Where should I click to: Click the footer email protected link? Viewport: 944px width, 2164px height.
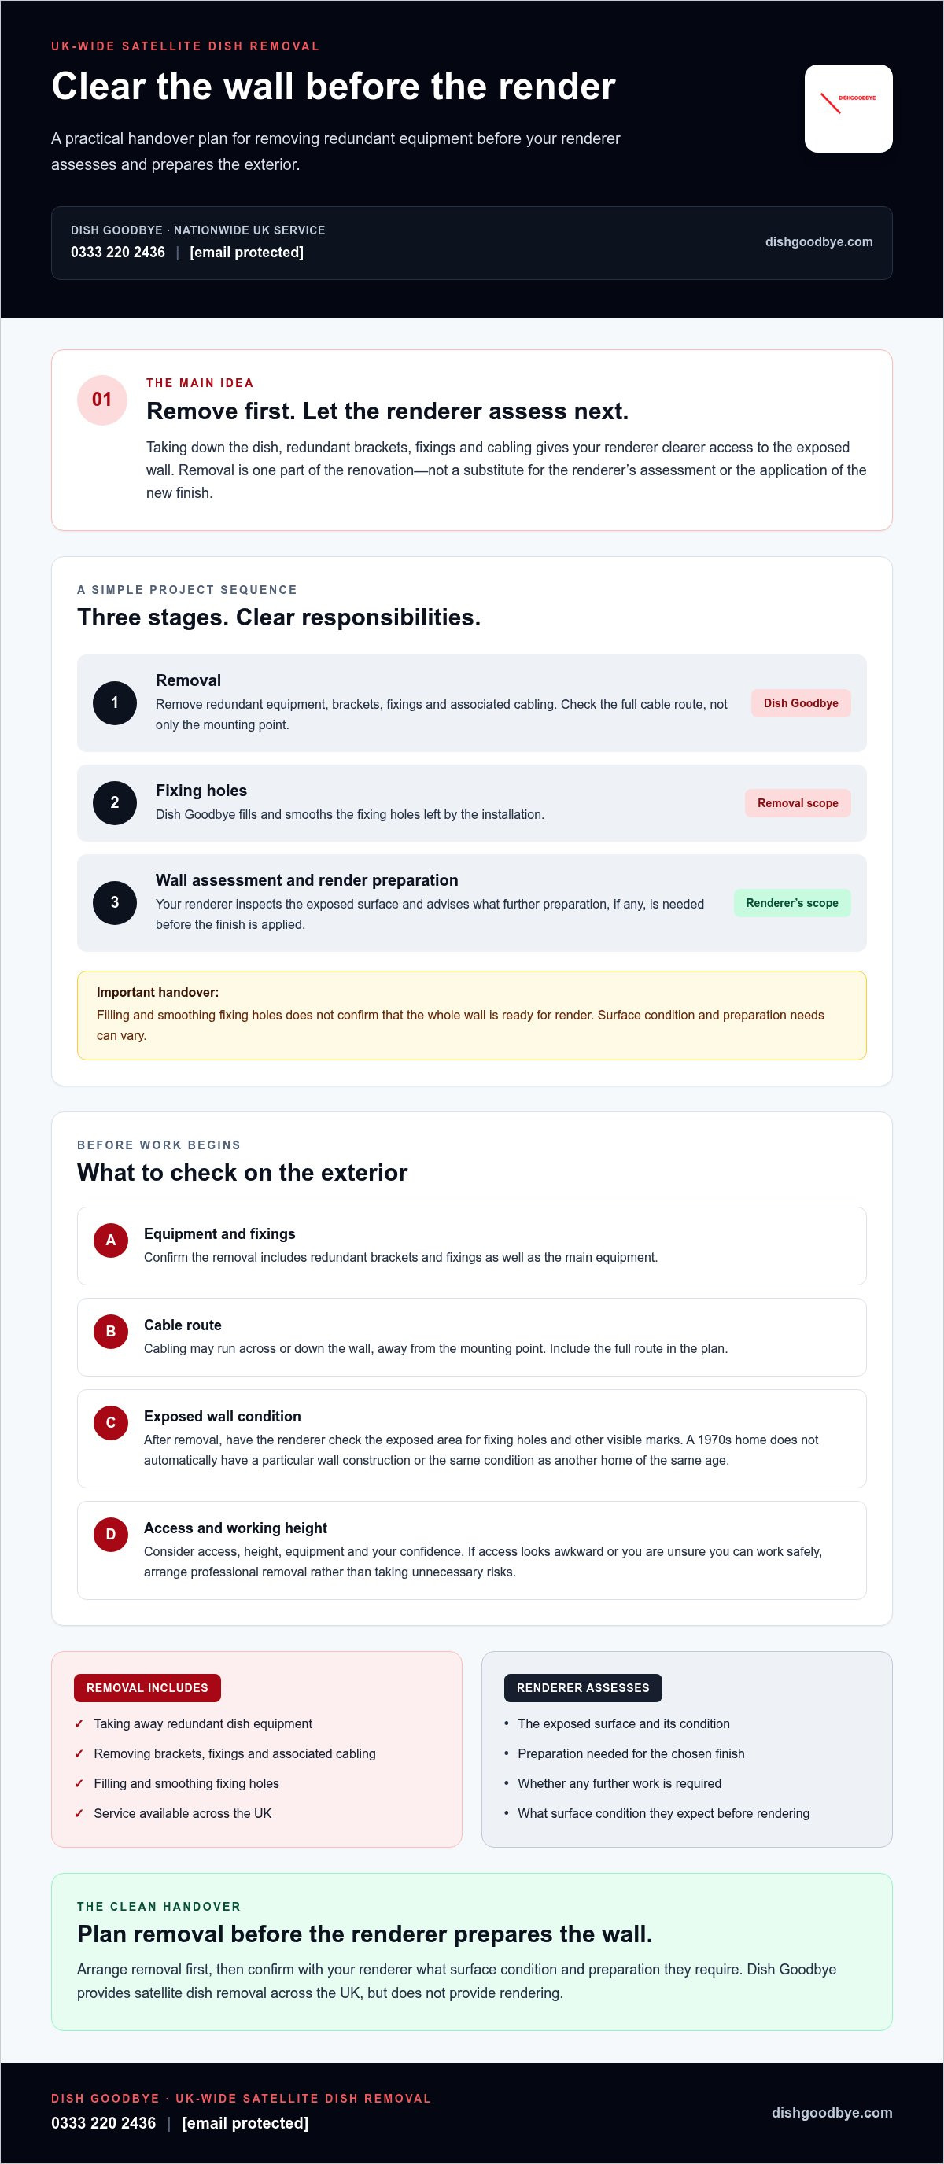click(245, 2123)
